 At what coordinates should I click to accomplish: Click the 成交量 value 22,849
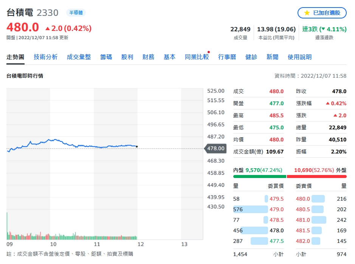coord(240,29)
